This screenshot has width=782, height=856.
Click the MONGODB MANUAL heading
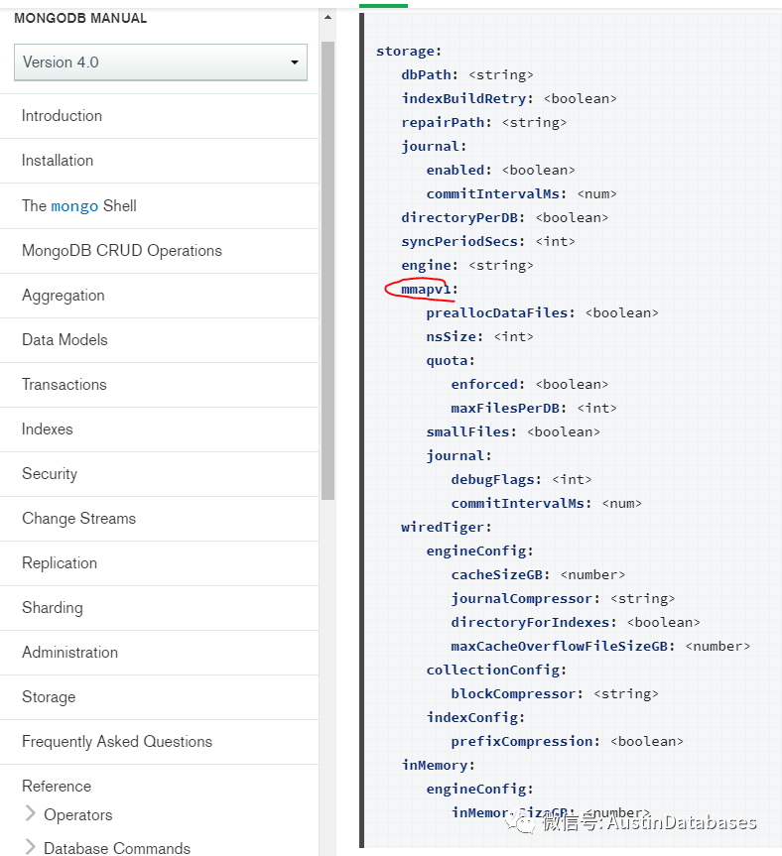click(x=80, y=18)
